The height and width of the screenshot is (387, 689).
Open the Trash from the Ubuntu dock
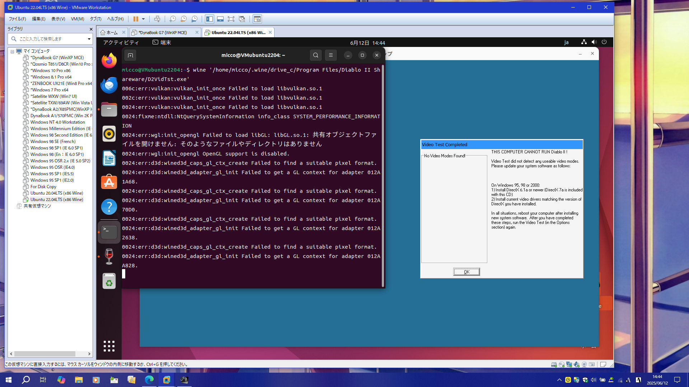(109, 281)
